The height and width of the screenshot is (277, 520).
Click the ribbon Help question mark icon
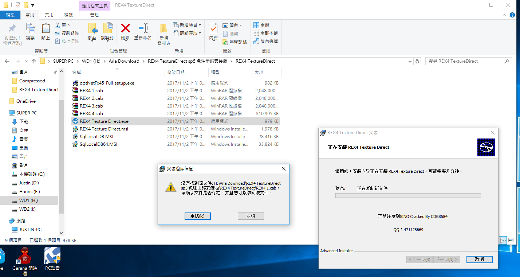(513, 15)
